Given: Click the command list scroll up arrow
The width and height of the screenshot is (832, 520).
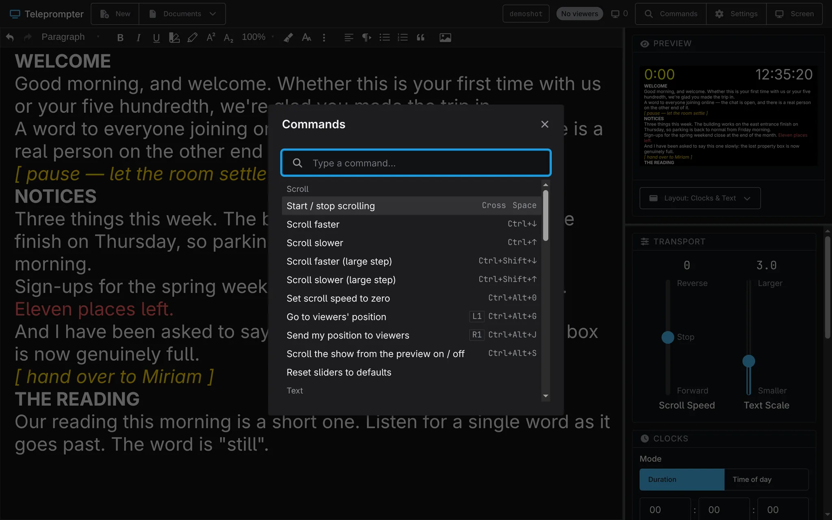Looking at the screenshot, I should (x=546, y=185).
